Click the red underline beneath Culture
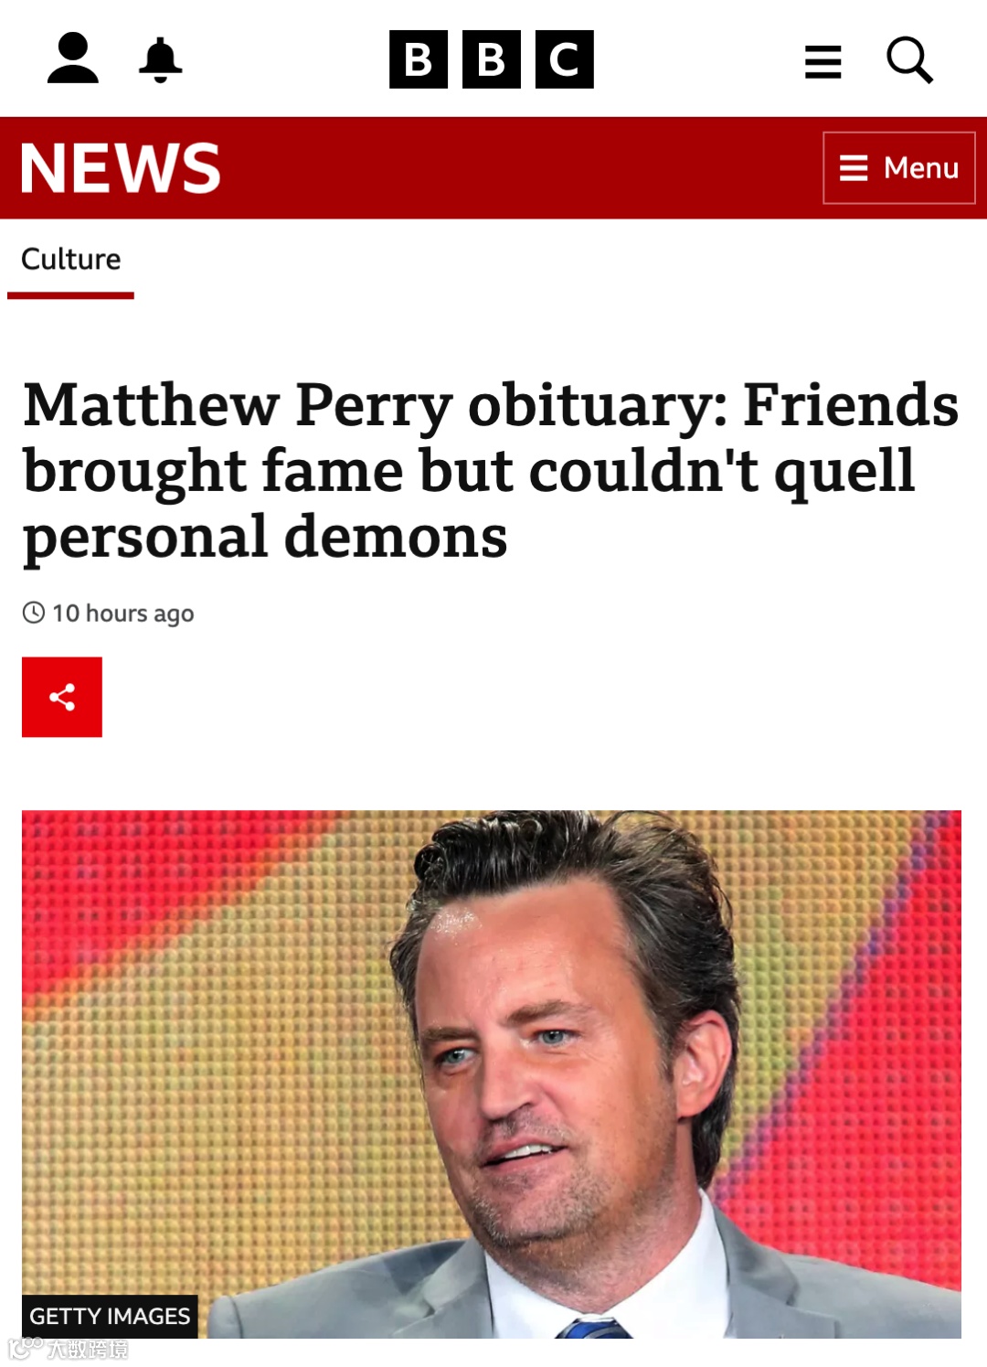The image size is (987, 1367). pos(71,296)
